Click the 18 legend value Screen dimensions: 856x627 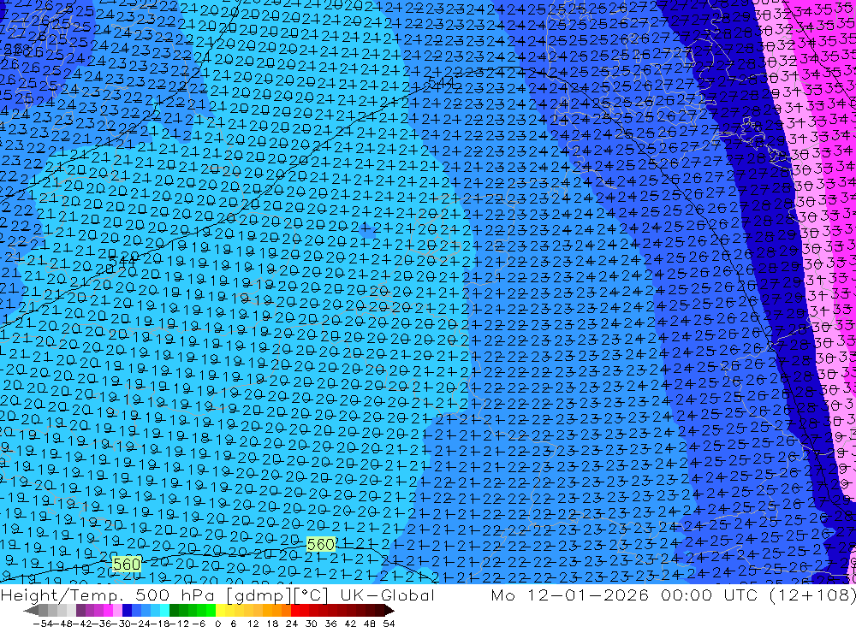pyautogui.click(x=272, y=624)
